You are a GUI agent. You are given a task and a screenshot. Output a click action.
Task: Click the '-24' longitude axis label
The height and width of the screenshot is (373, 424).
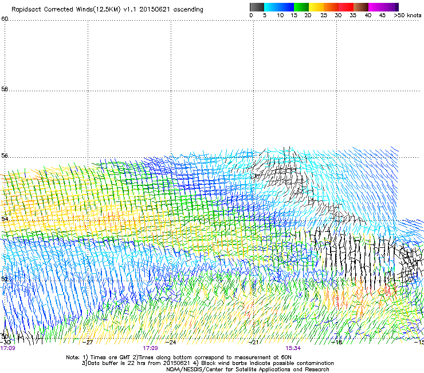coord(171,343)
